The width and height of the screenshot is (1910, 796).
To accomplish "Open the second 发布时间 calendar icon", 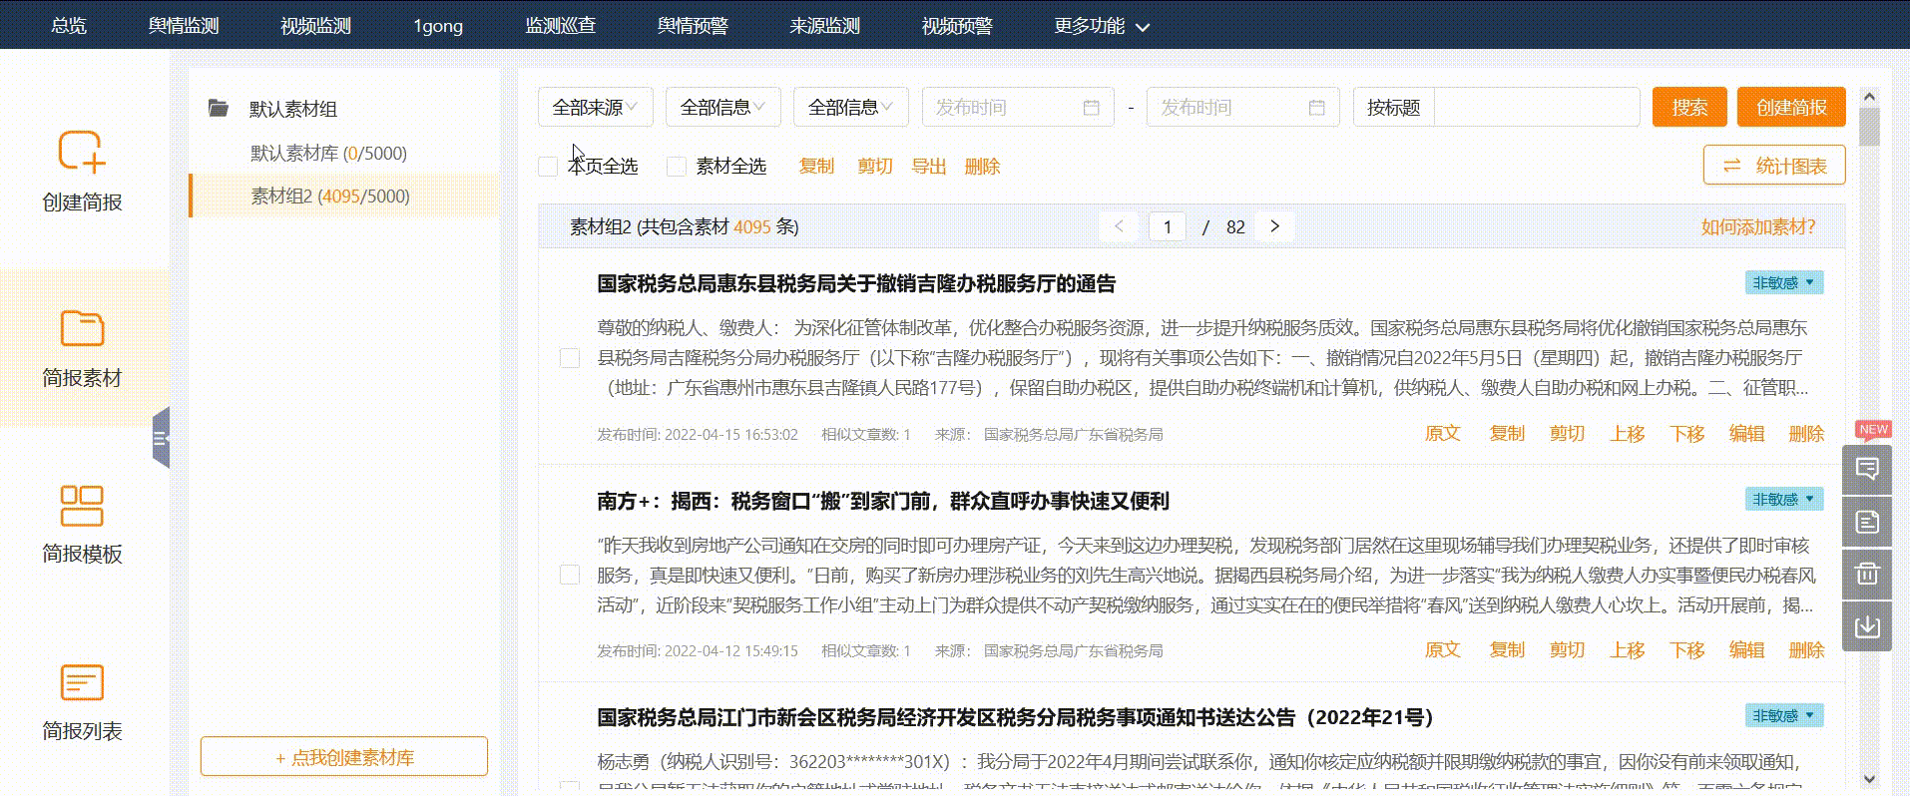I will tap(1317, 108).
